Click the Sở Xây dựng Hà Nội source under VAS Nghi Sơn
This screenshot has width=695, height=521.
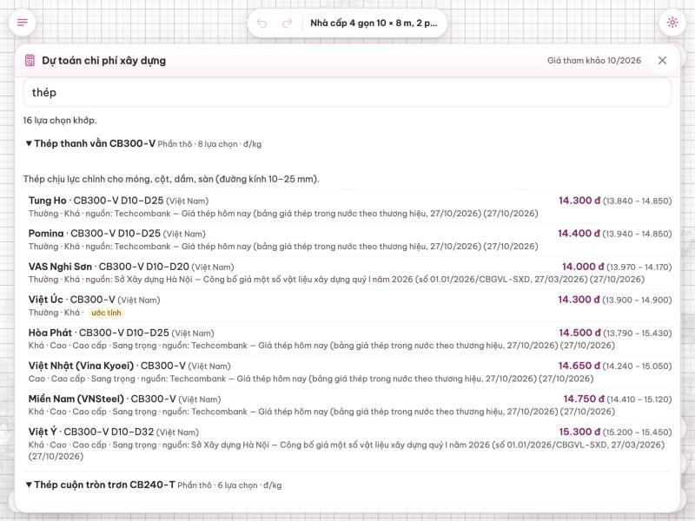click(x=379, y=280)
